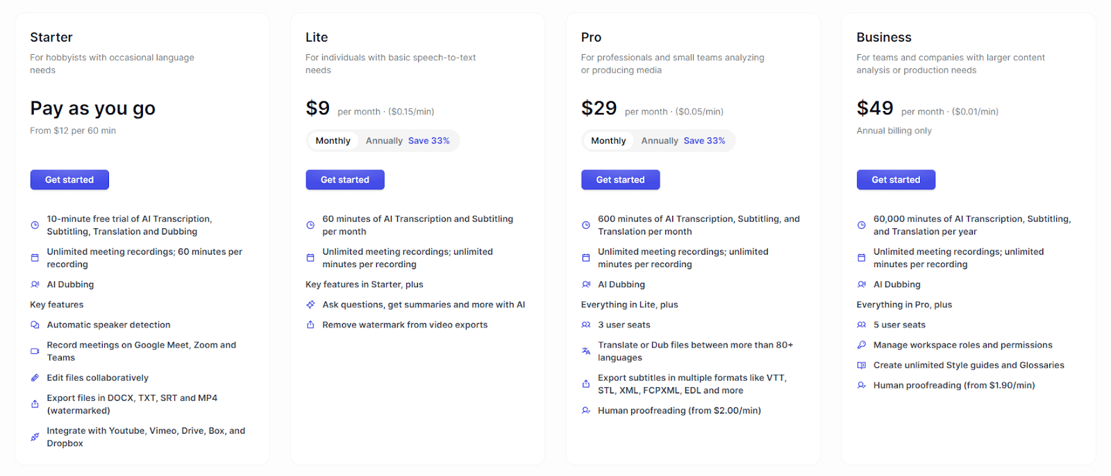
Task: Click the speaker detection chat icon
Action: click(35, 325)
